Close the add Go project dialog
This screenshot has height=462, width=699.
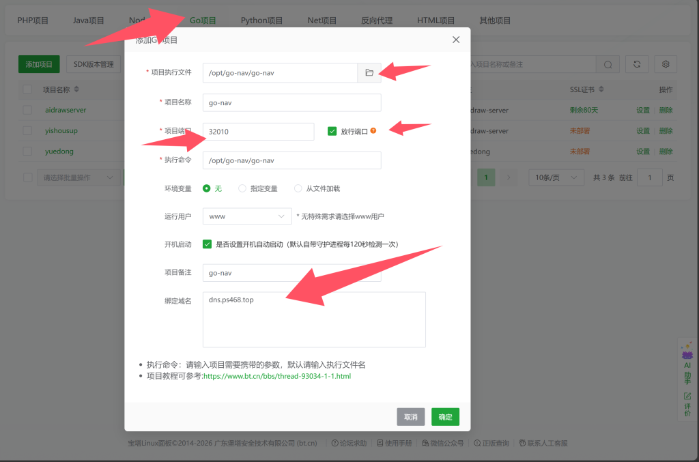click(455, 40)
